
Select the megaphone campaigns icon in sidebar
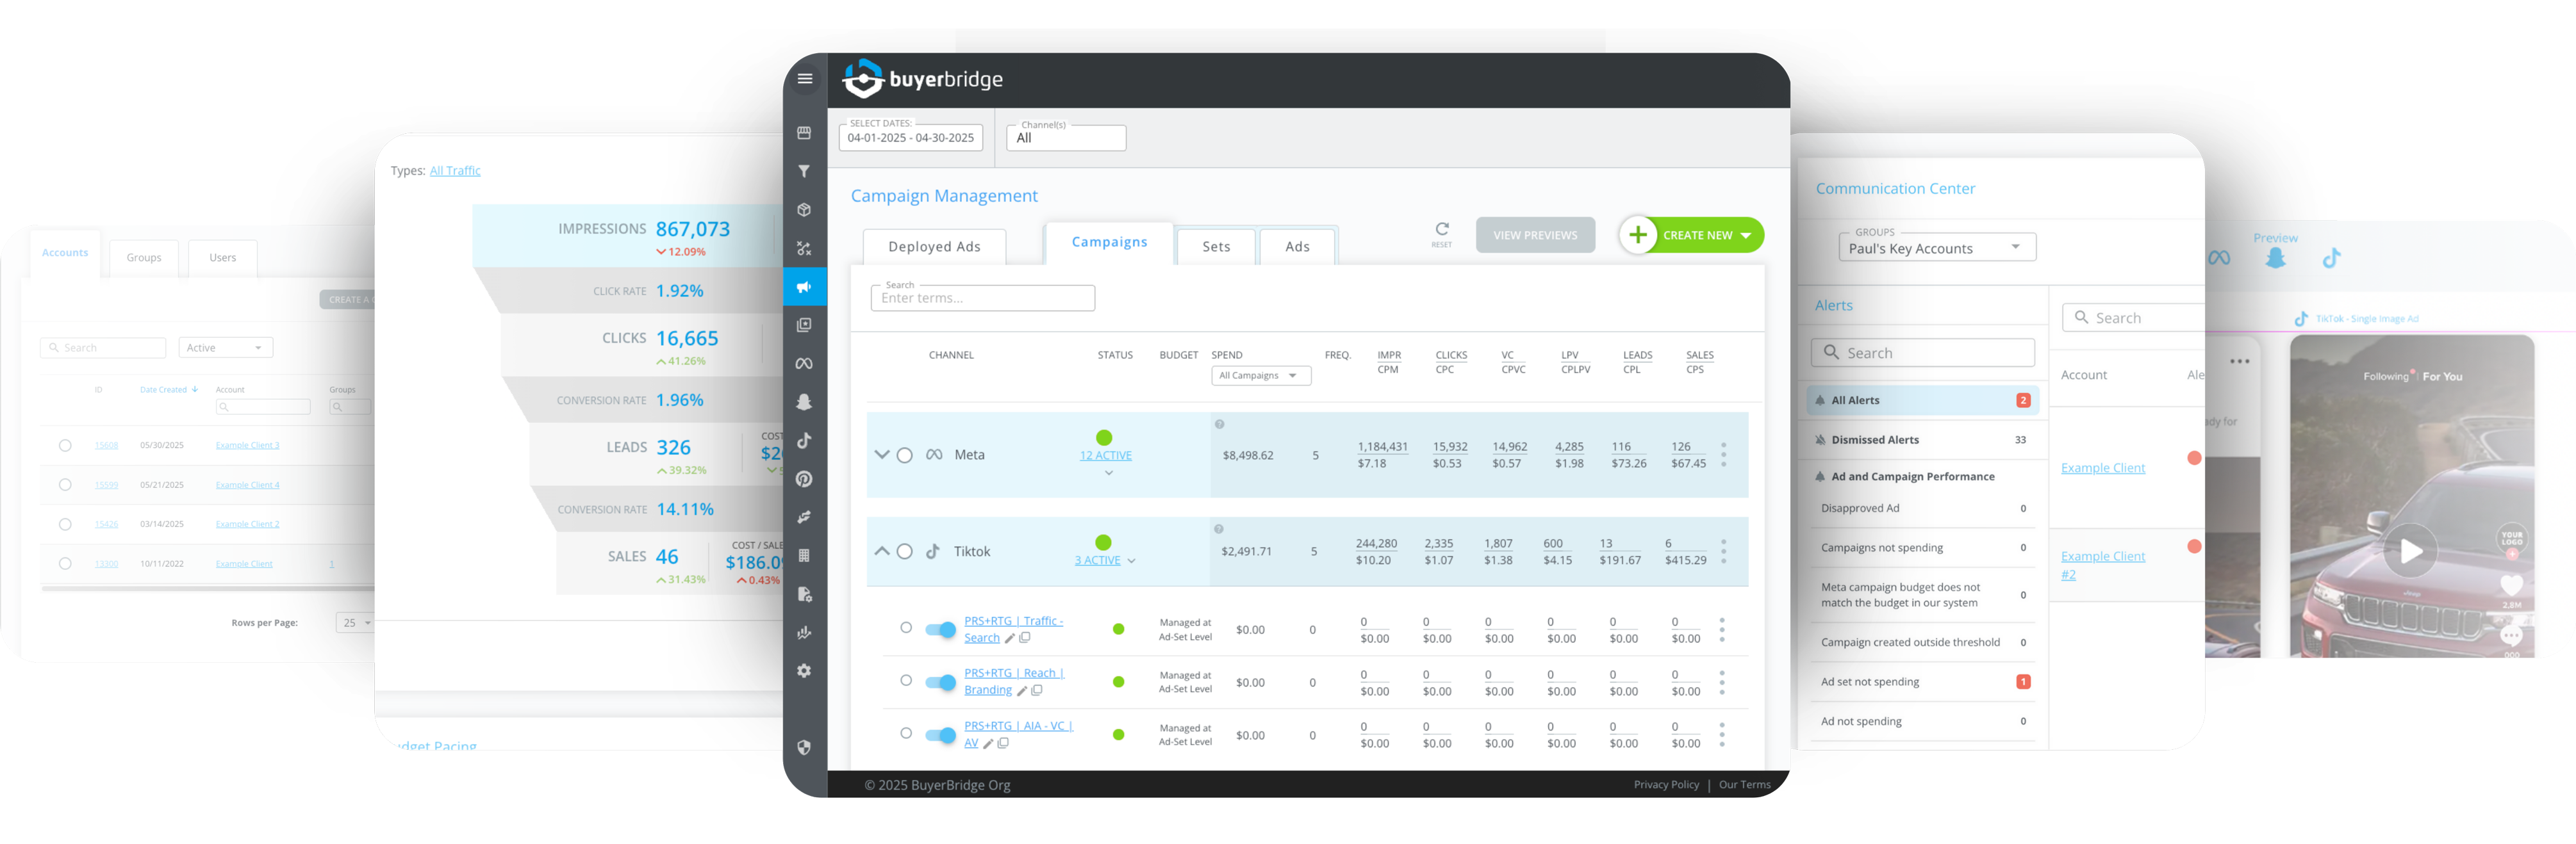(x=804, y=287)
